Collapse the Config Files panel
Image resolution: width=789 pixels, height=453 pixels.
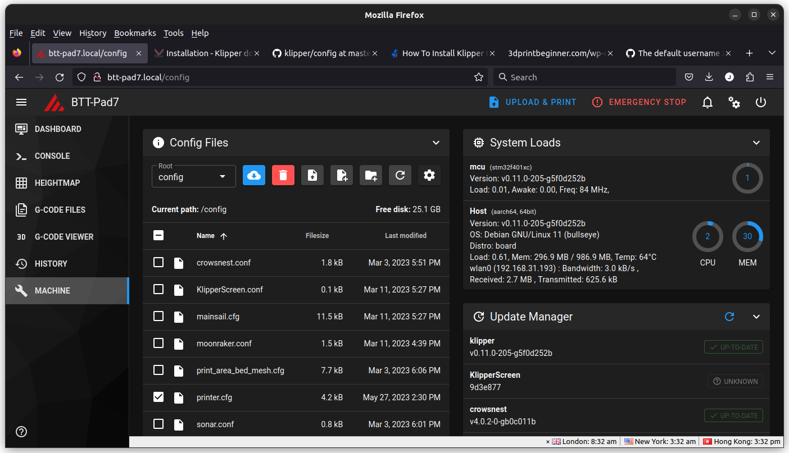tap(436, 143)
